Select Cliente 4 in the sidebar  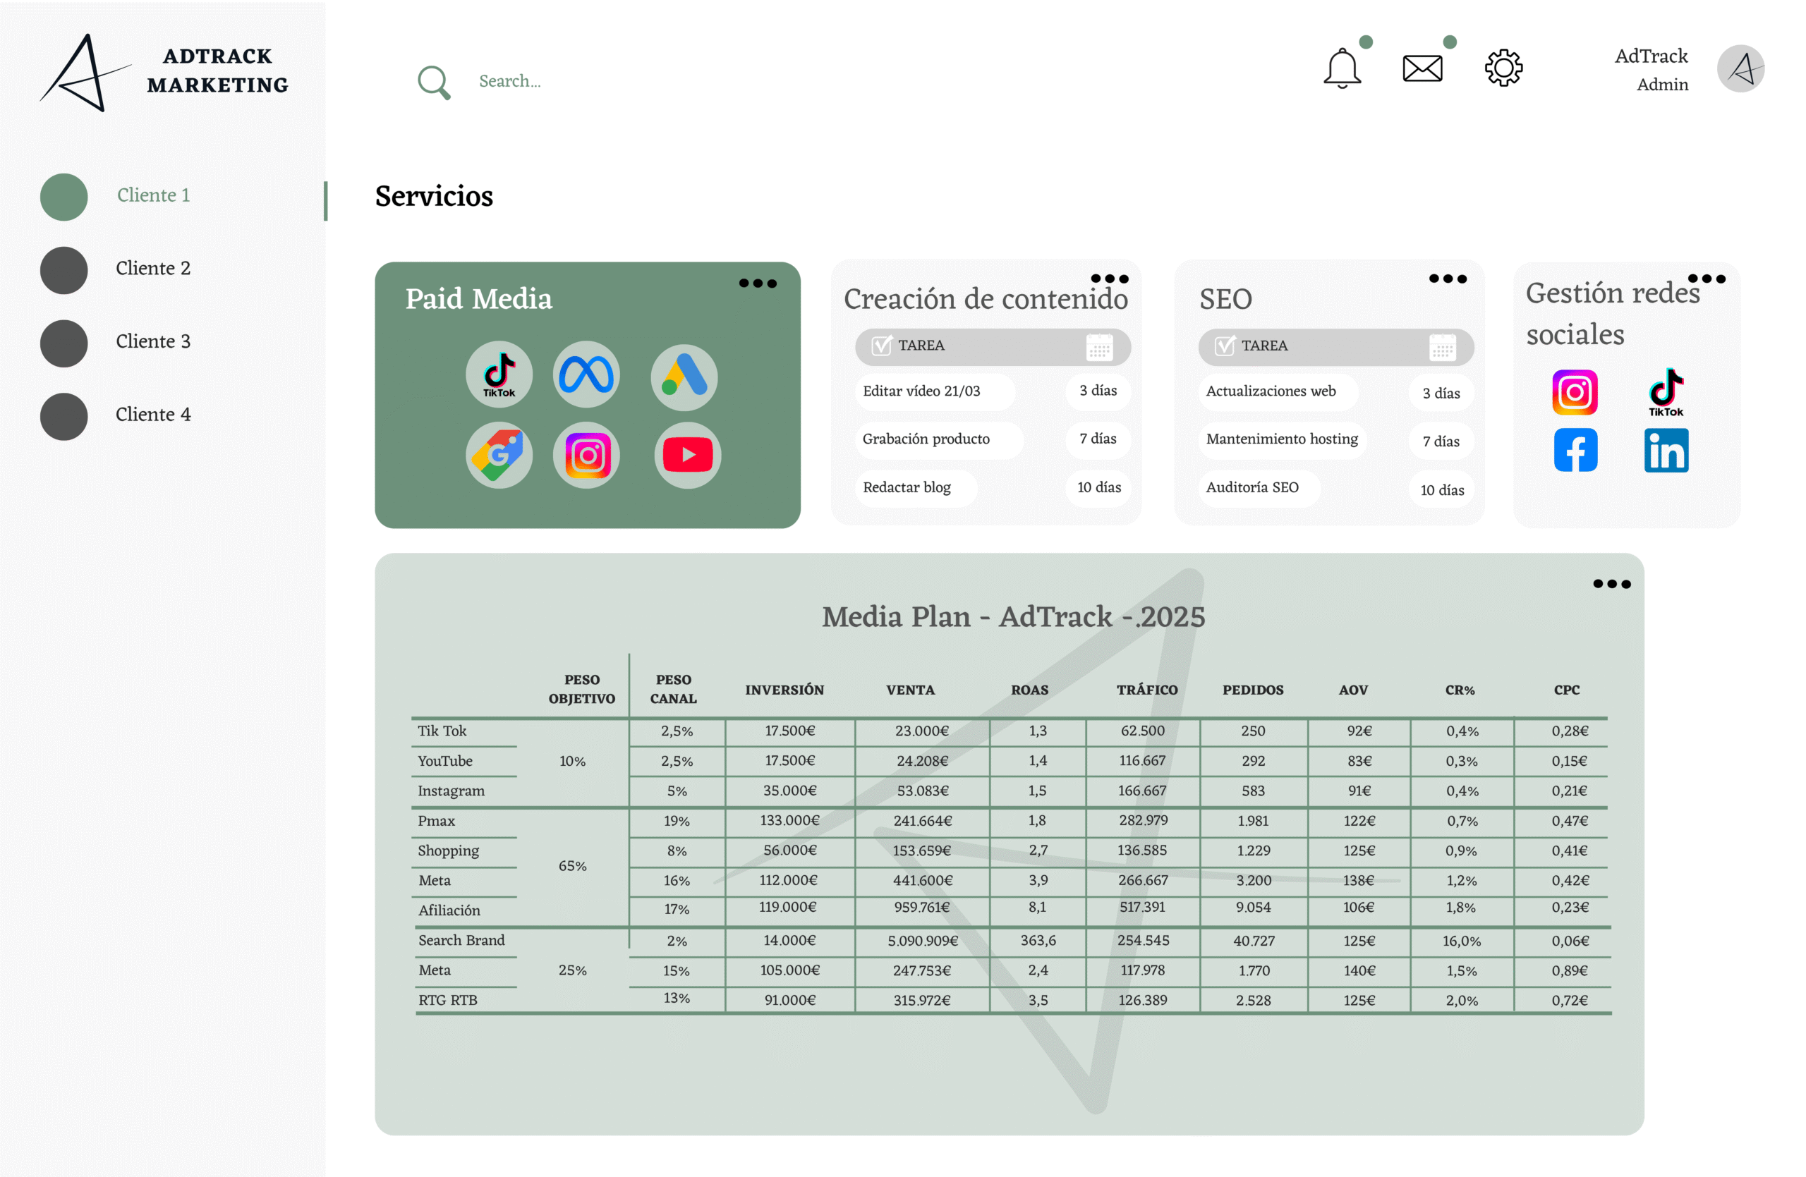click(152, 415)
